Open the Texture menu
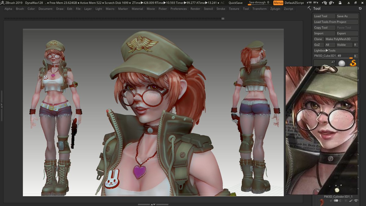The height and width of the screenshot is (206, 366). [x=234, y=9]
